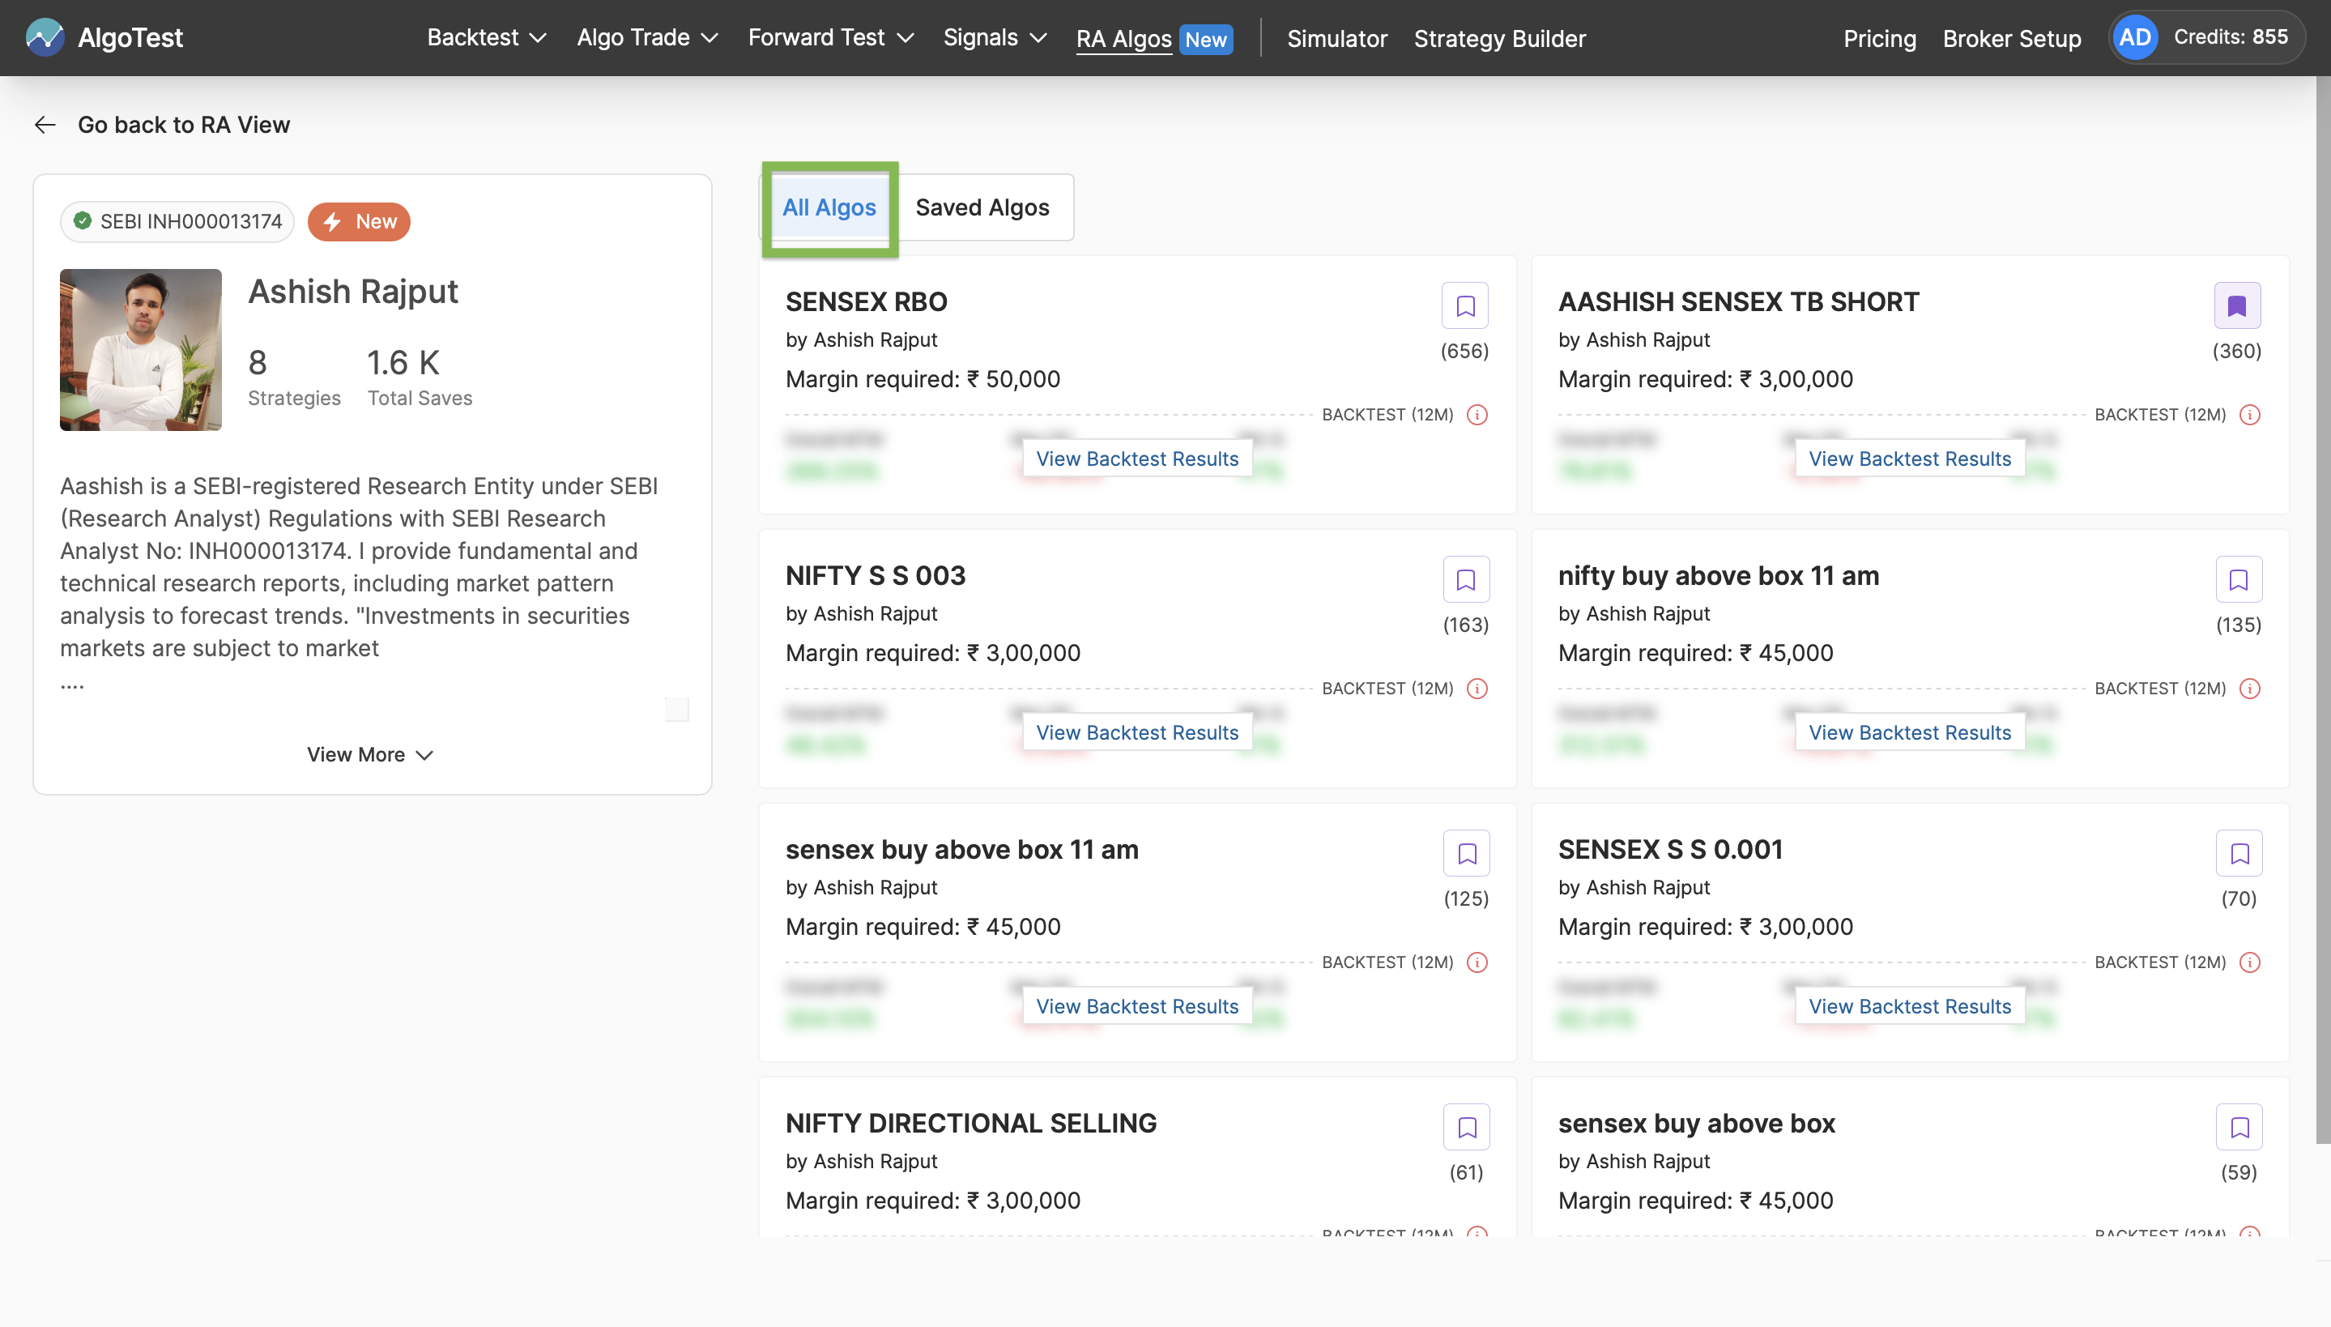2331x1327 pixels.
Task: View Backtest Results for NIFTY S S 003
Action: 1137,732
